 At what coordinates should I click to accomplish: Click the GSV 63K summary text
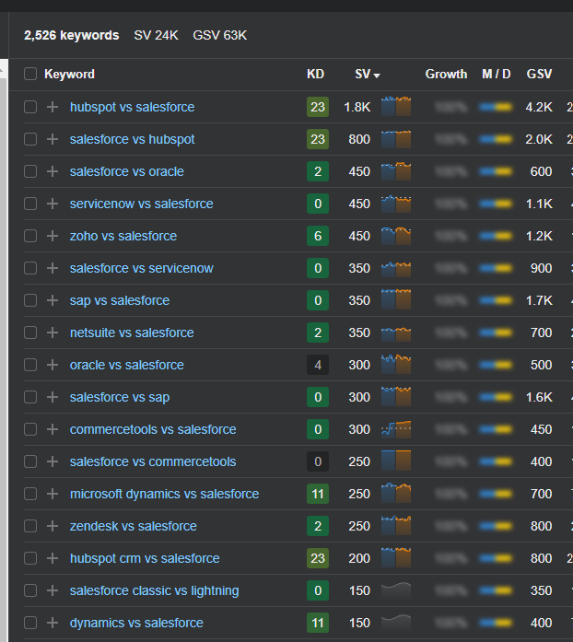click(220, 36)
